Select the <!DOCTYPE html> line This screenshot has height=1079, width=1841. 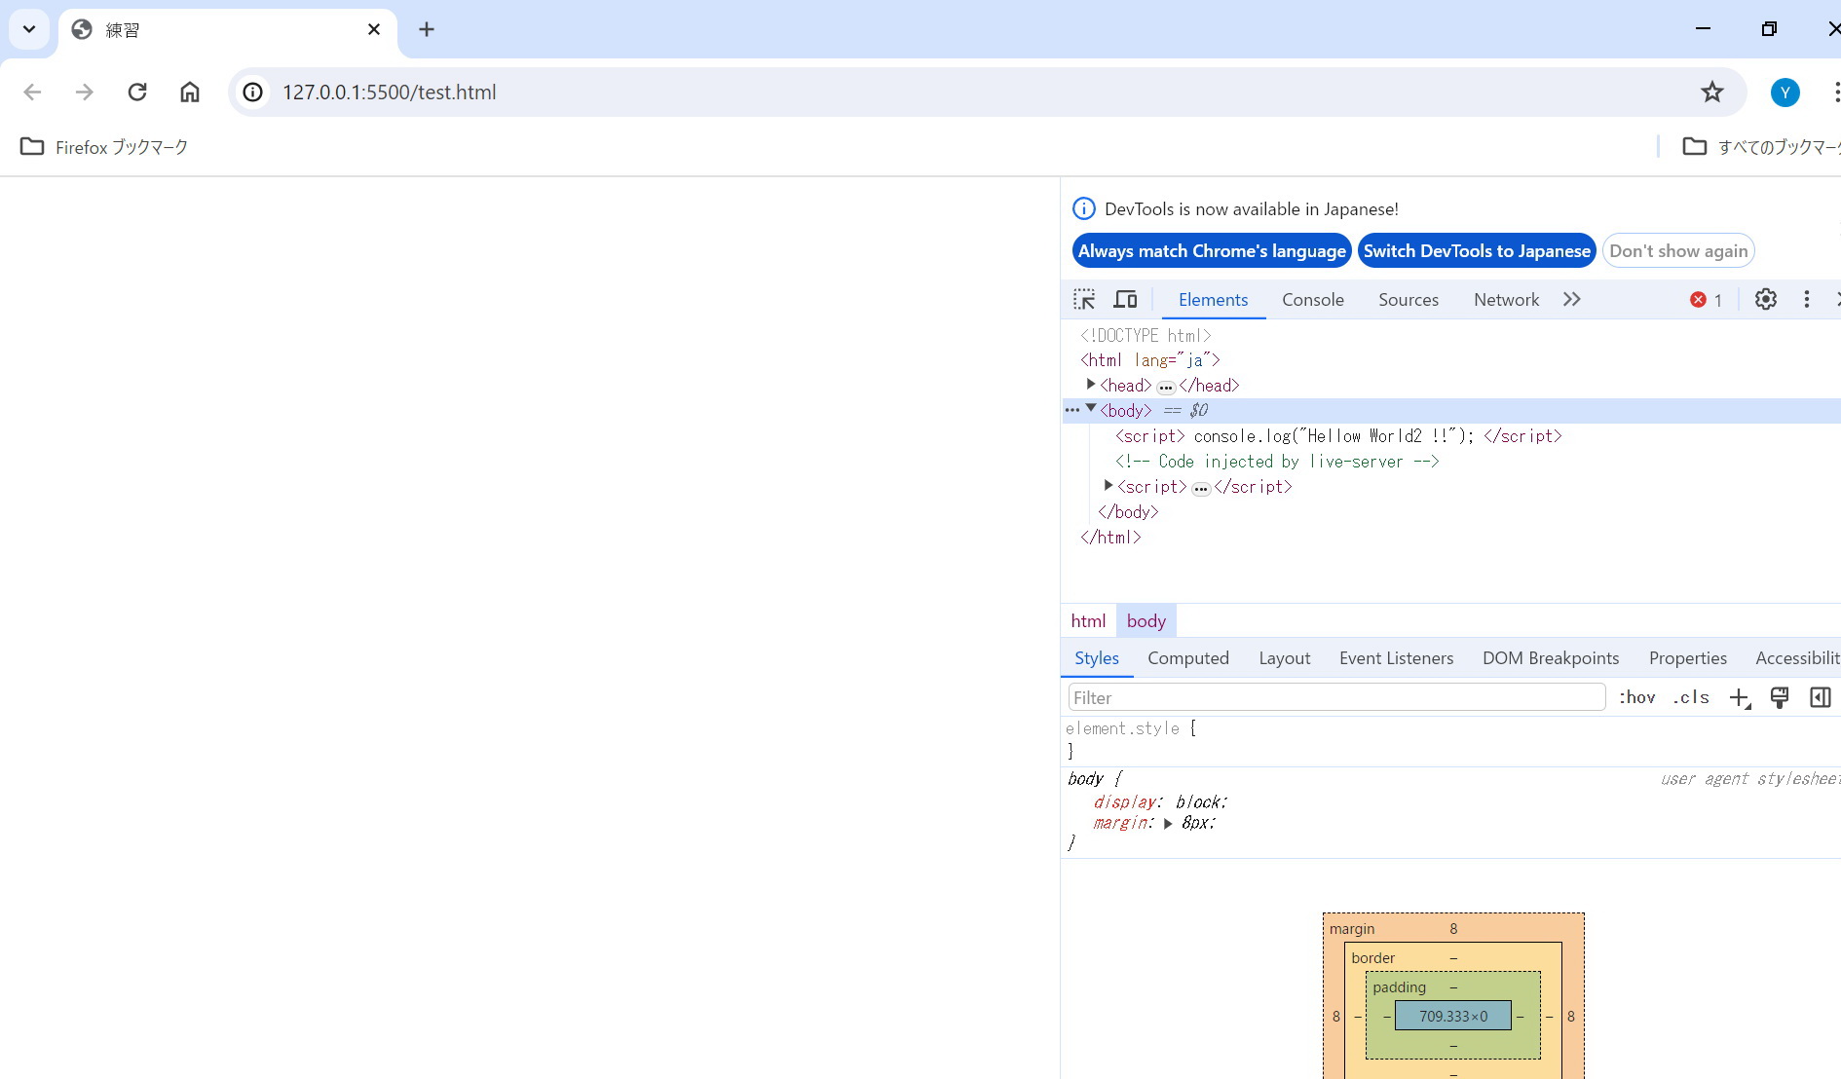click(x=1146, y=335)
